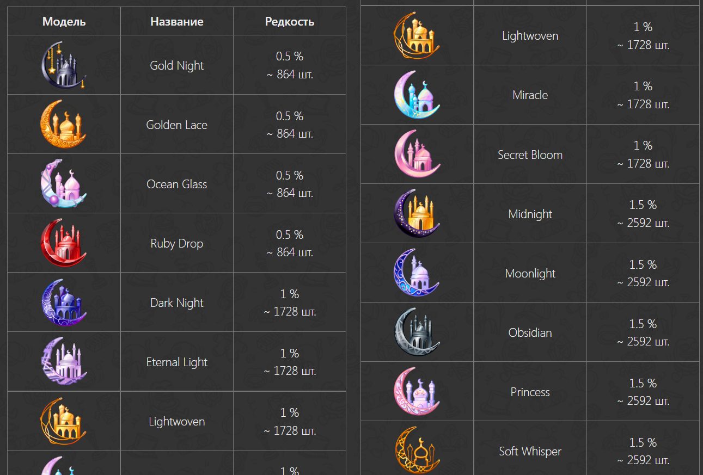Click the Miracle model icon in right table
Screen dimensions: 703x475
pos(417,95)
